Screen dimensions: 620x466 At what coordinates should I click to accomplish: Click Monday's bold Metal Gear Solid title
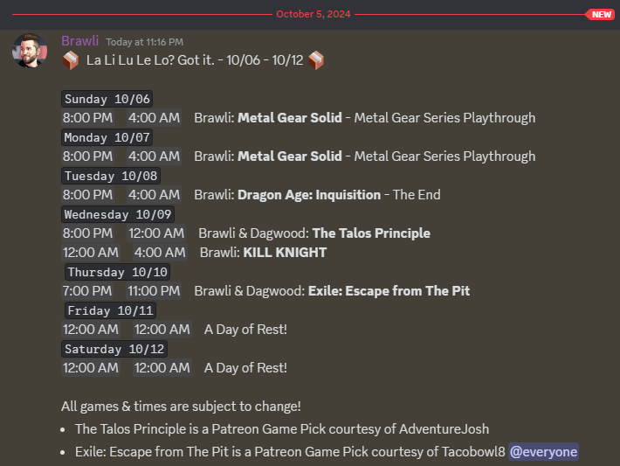tap(289, 156)
